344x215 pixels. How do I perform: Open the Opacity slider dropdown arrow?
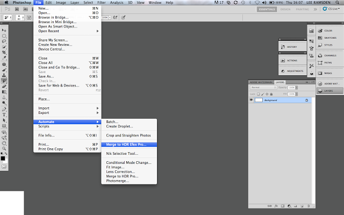pos(296,88)
